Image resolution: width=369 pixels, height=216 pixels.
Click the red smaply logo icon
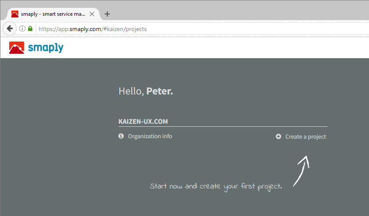point(17,48)
